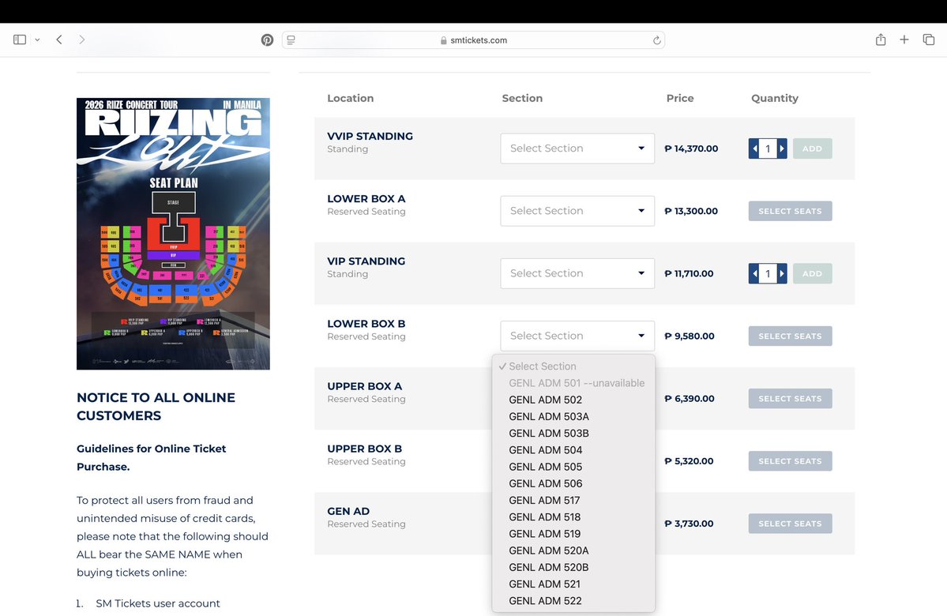Choose GENL ADM 506 option
Image resolution: width=947 pixels, height=616 pixels.
click(x=573, y=484)
